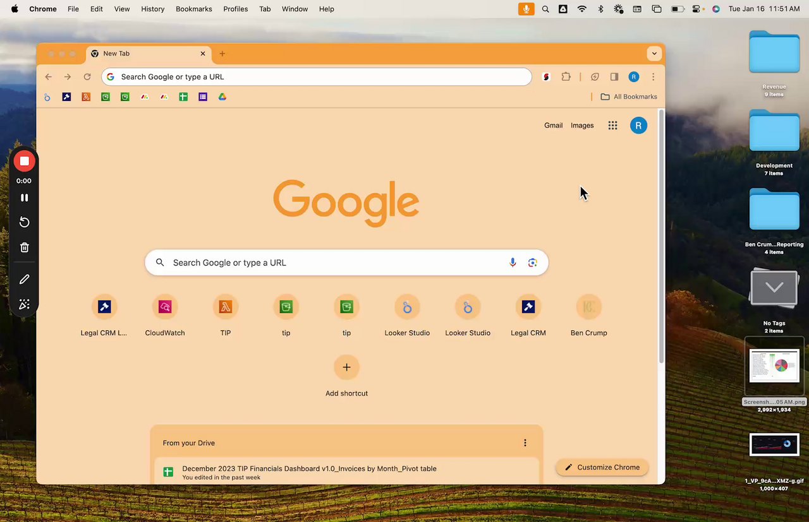Open the Ben Crump shortcut
This screenshot has height=522, width=809.
click(x=589, y=316)
